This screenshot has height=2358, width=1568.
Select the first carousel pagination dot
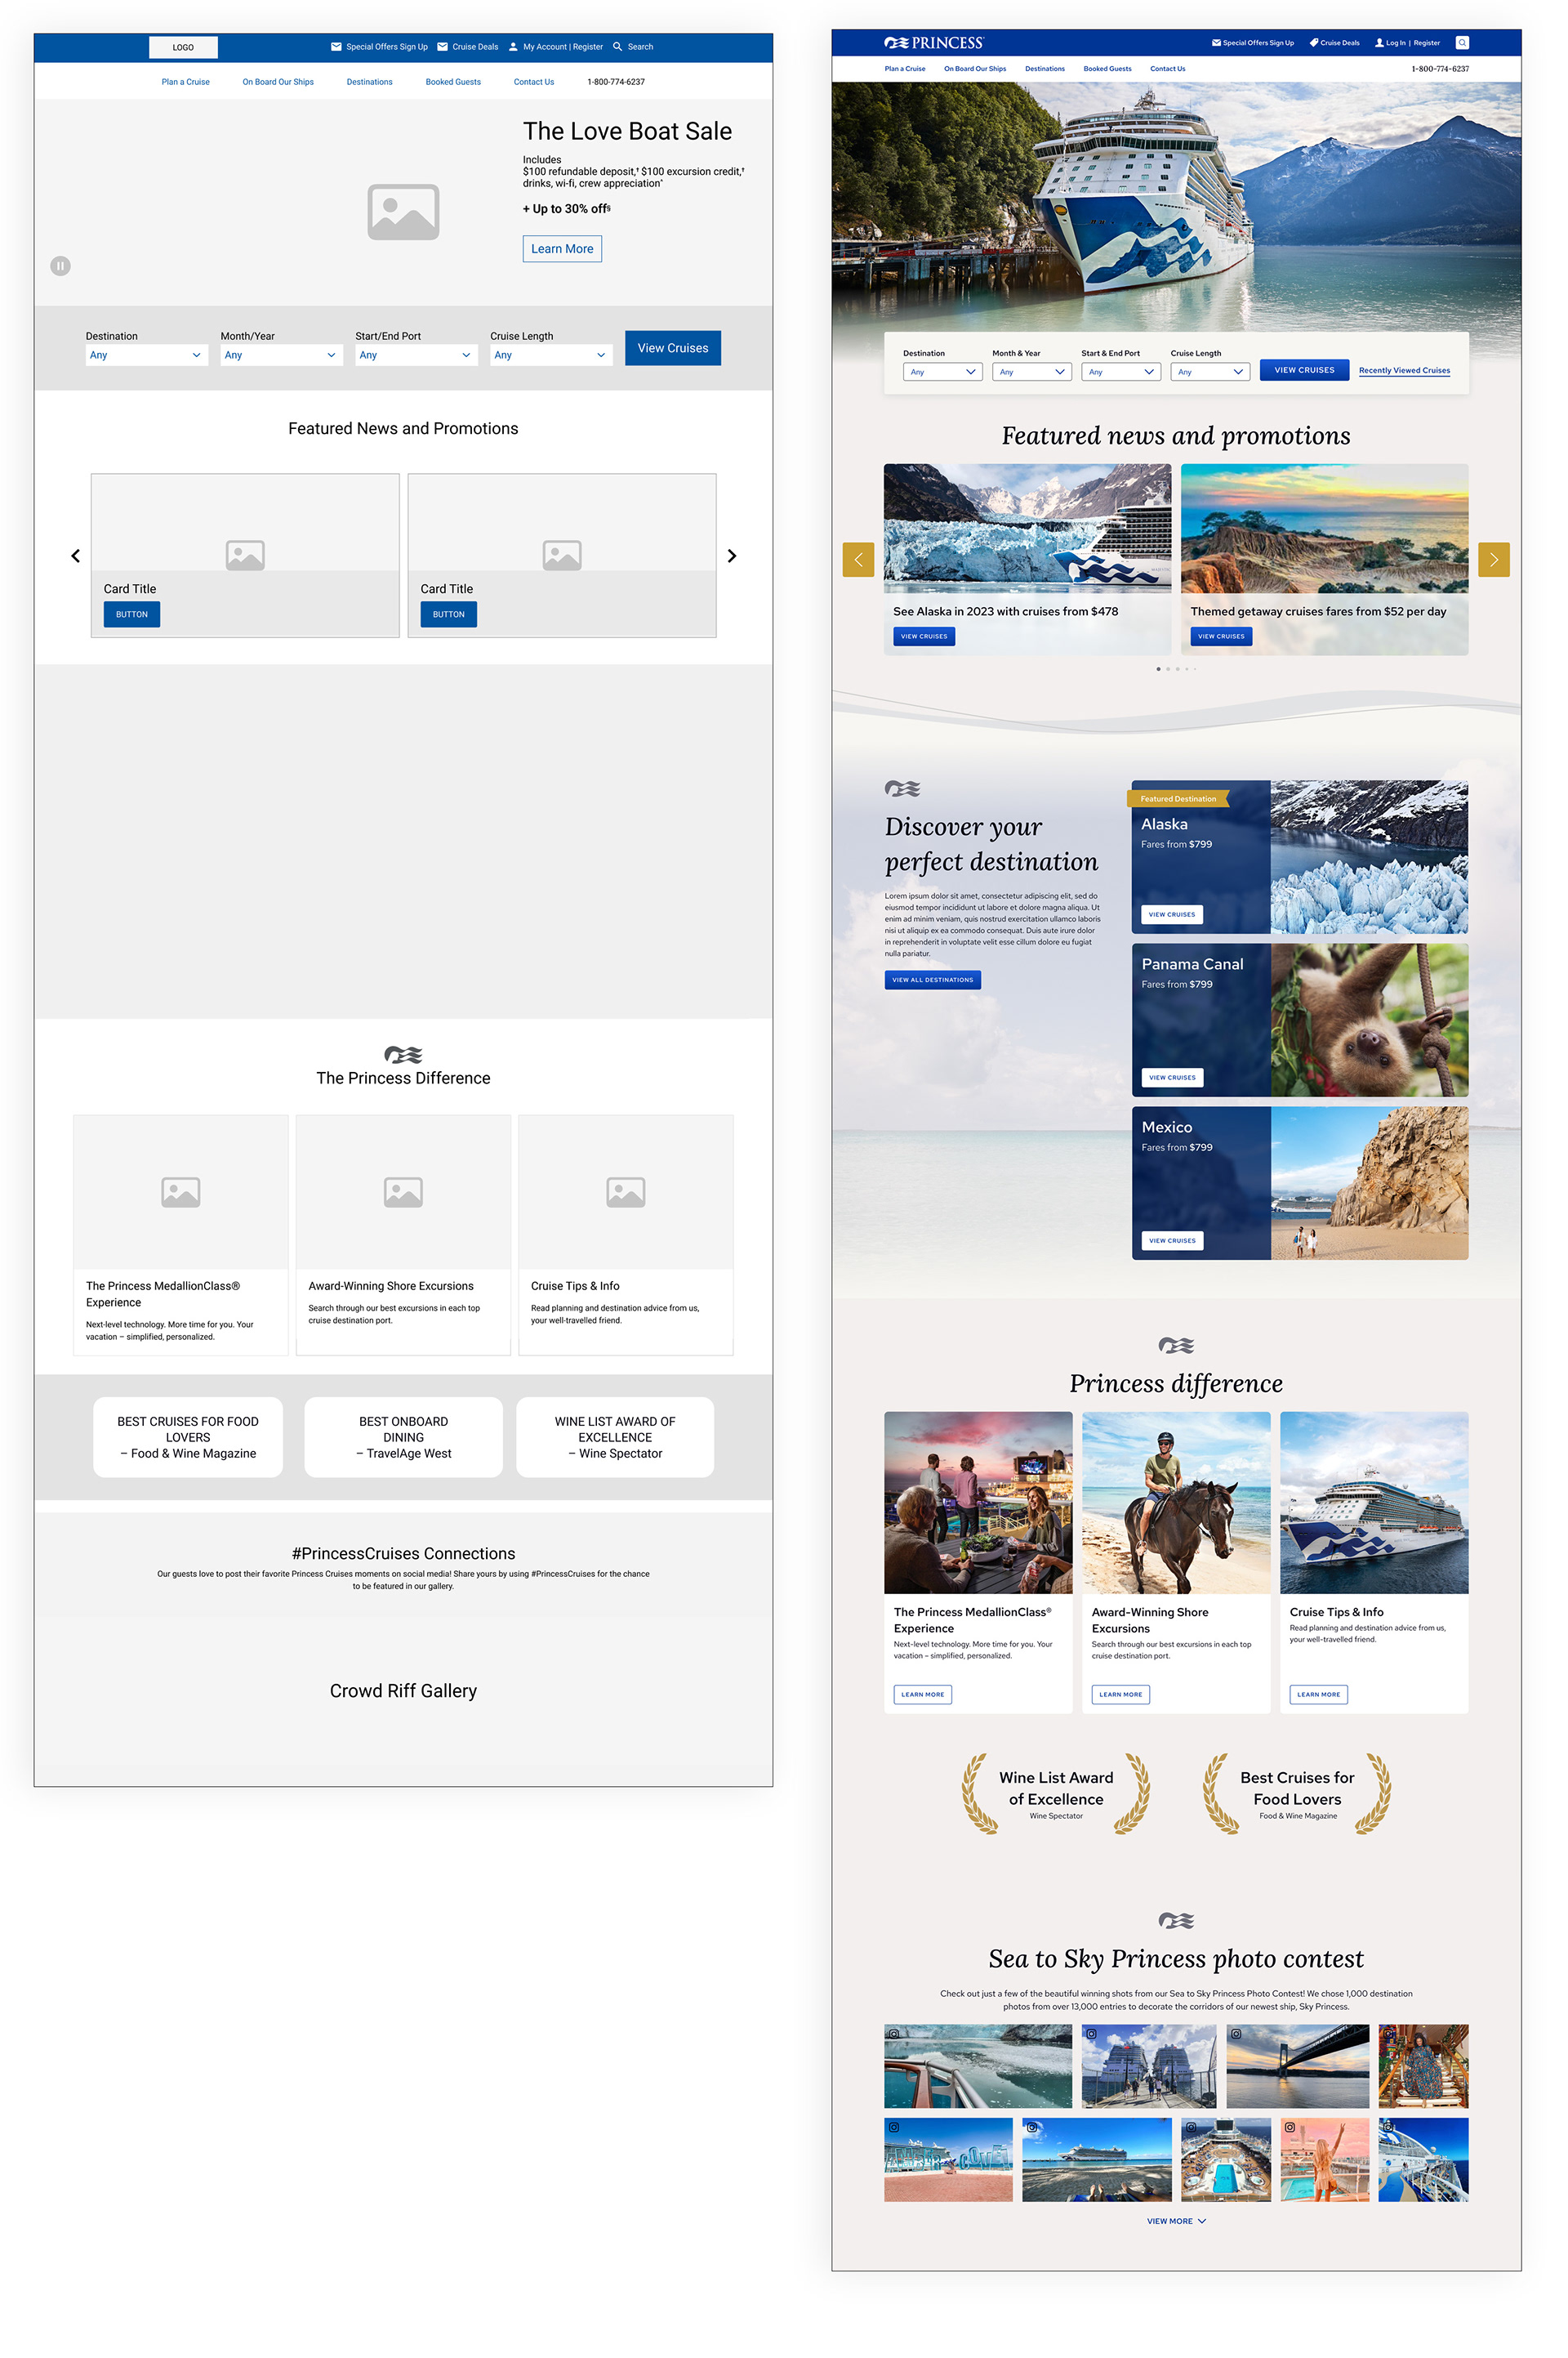(1158, 669)
